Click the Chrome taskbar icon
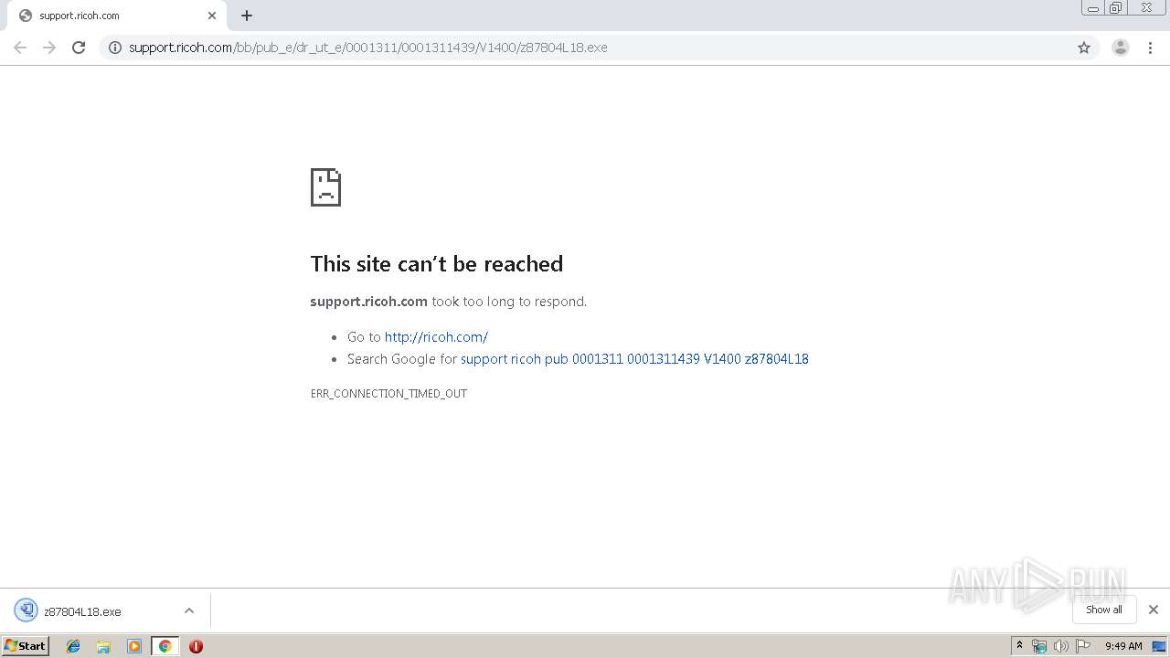The width and height of the screenshot is (1170, 658). pyautogui.click(x=165, y=646)
